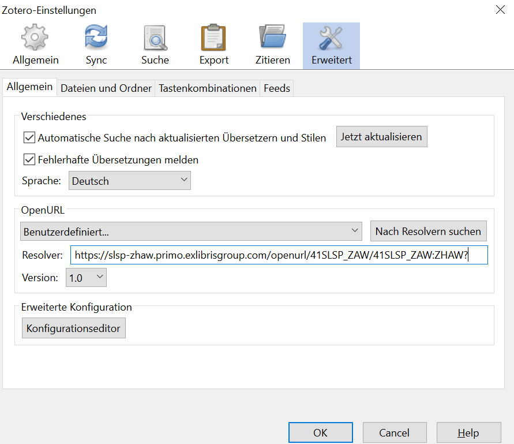Click the Help button
This screenshot has width=514, height=444.
[x=469, y=432]
